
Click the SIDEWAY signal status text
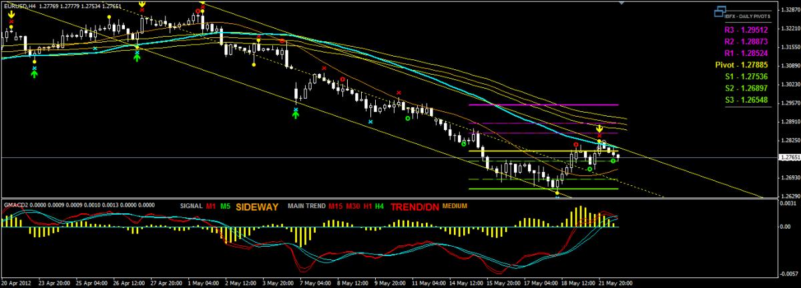[x=257, y=207]
